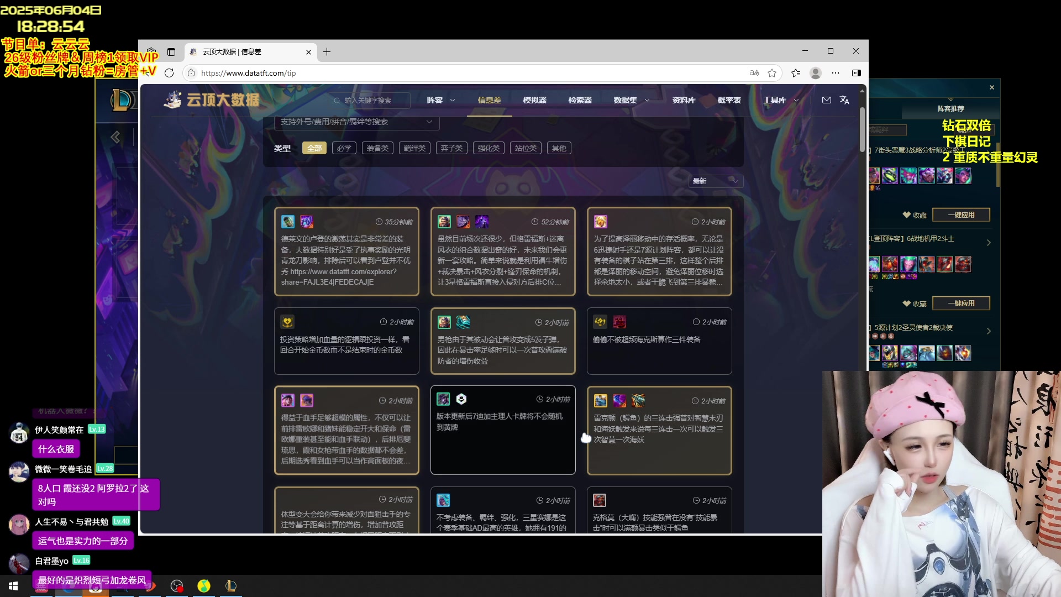
Task: Click the web page vertical scrollbar
Action: click(862, 130)
